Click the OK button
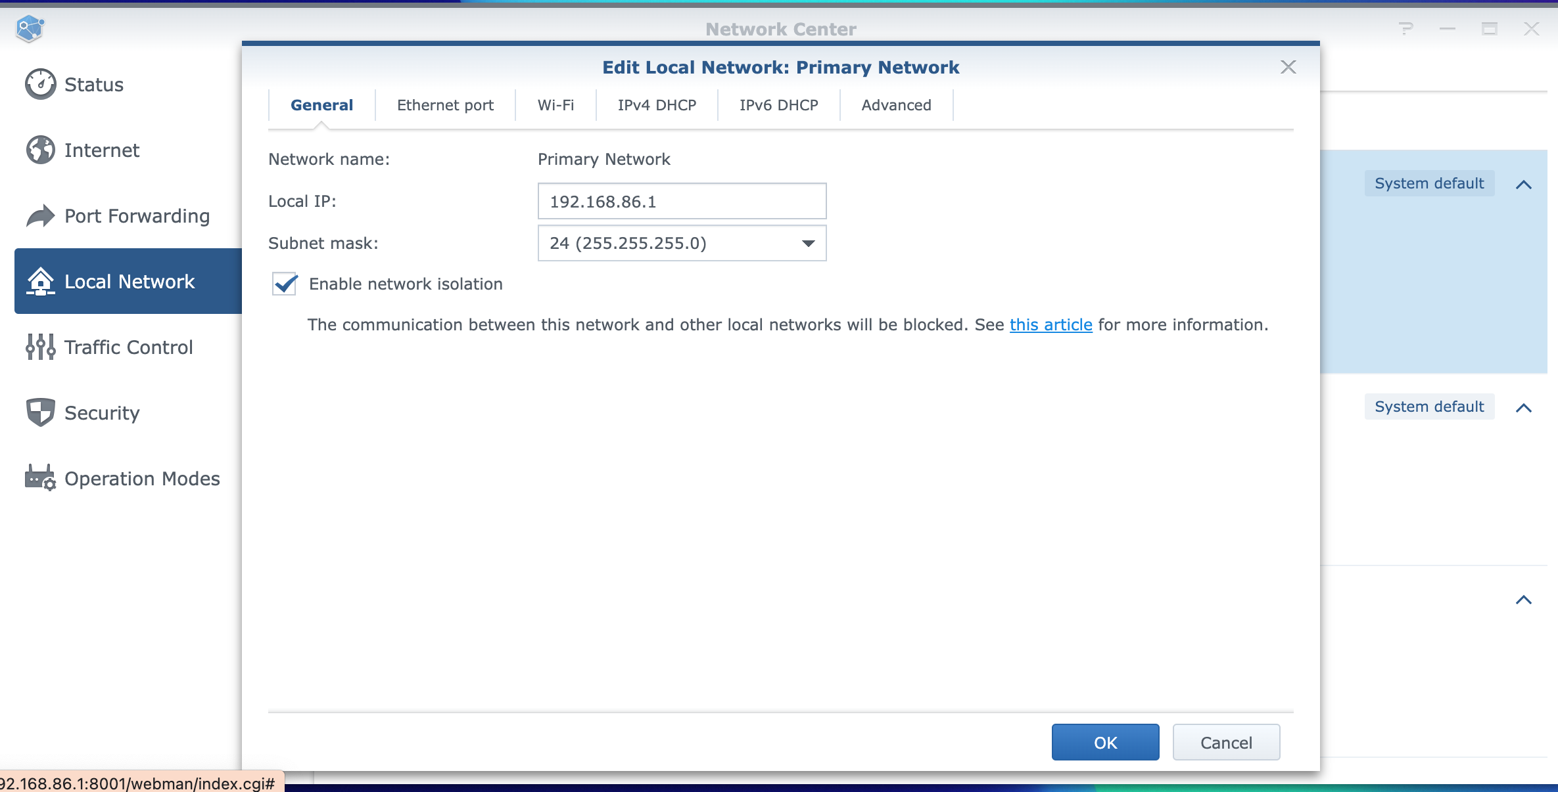Screen dimensions: 1558x792 [x=1105, y=742]
